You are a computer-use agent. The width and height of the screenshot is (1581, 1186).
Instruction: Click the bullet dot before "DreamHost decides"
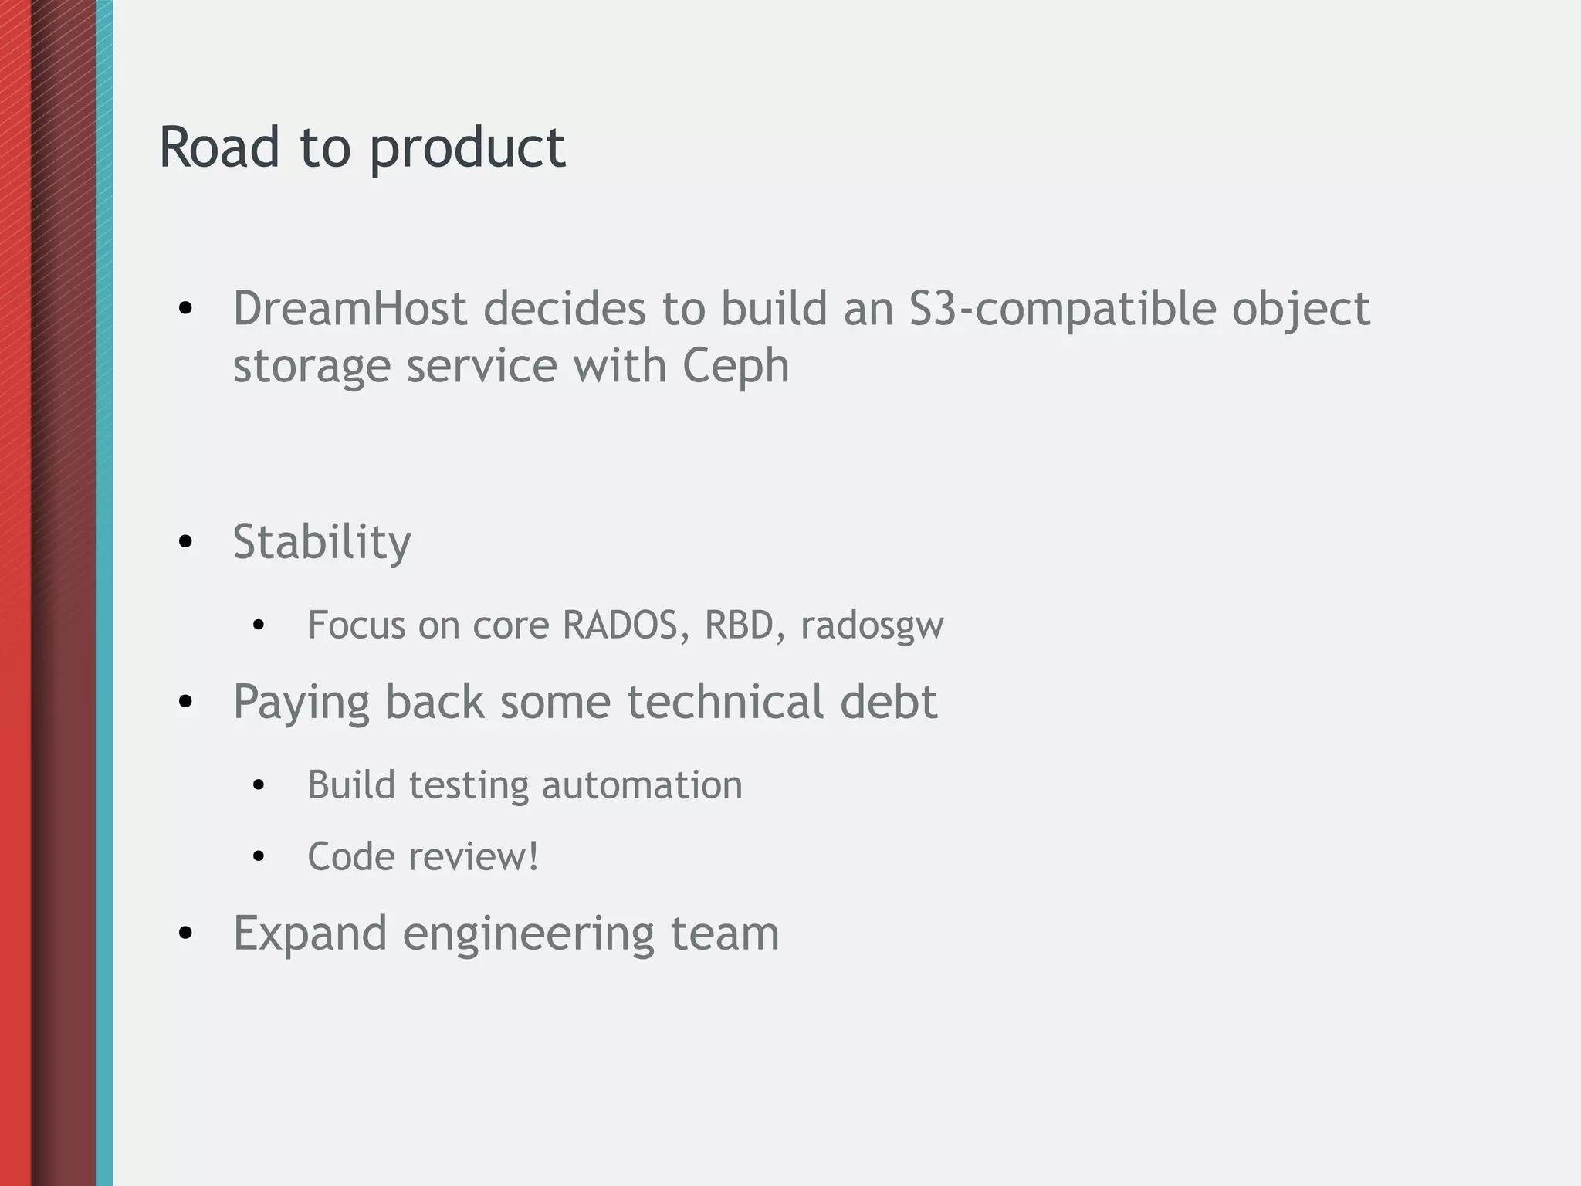point(185,310)
